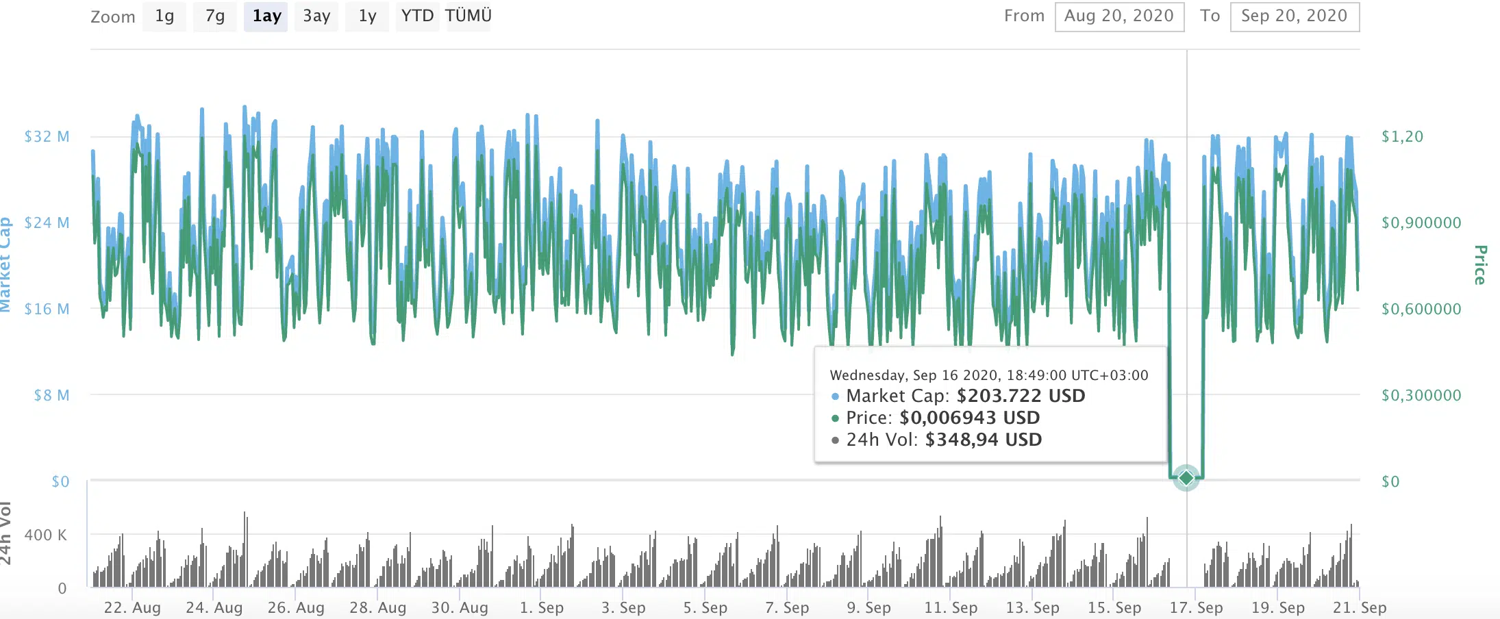Click the active 1ay zoom button
This screenshot has width=1500, height=619.
266,16
